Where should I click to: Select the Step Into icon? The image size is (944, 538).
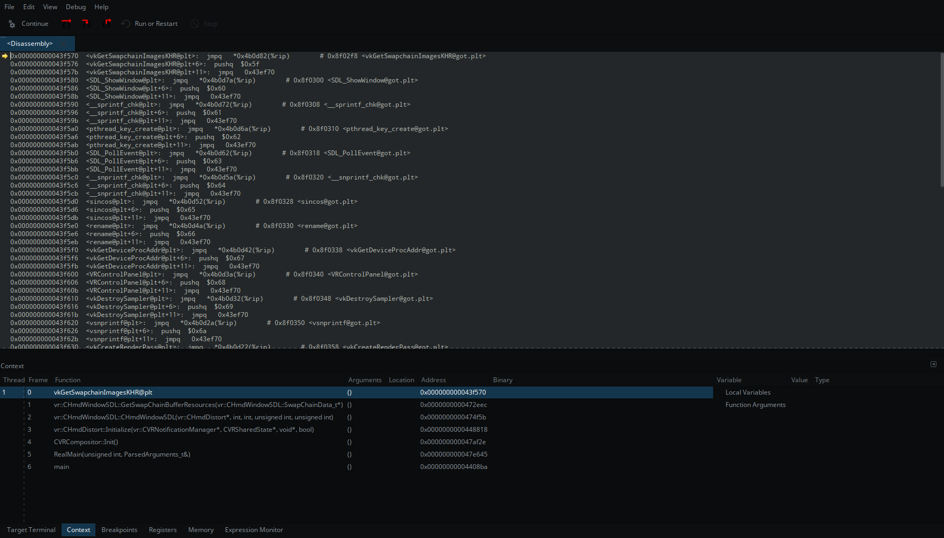tap(86, 24)
